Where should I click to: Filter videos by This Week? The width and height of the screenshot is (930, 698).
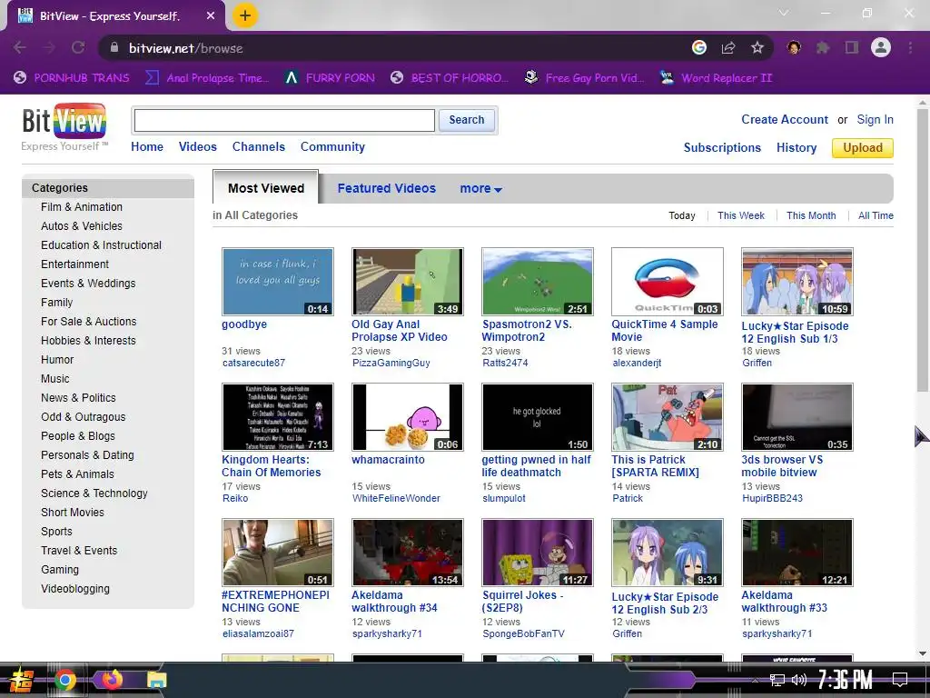point(741,215)
